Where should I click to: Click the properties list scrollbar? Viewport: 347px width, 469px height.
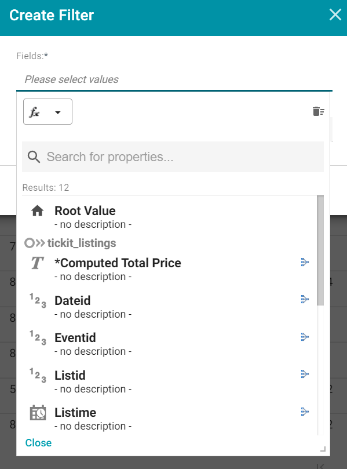(320, 250)
